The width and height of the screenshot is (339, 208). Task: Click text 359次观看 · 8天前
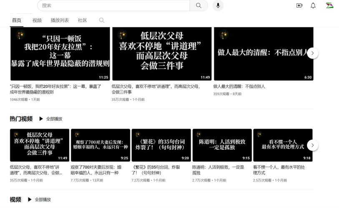(227, 94)
